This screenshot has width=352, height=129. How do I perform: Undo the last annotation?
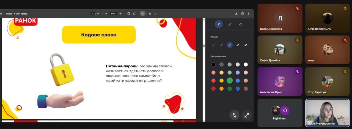(150, 13)
